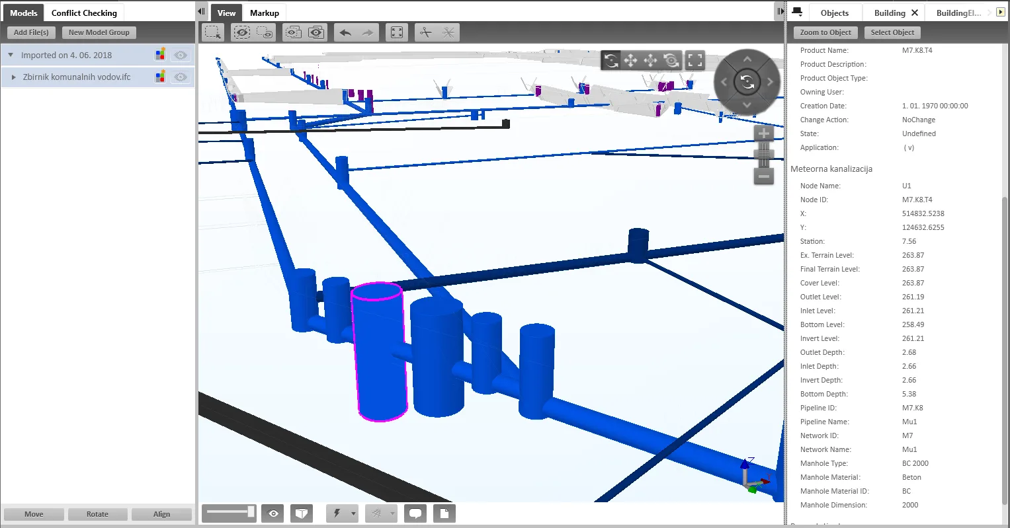Click the Zoom to Object button
Image resolution: width=1010 pixels, height=528 pixels.
click(x=825, y=32)
